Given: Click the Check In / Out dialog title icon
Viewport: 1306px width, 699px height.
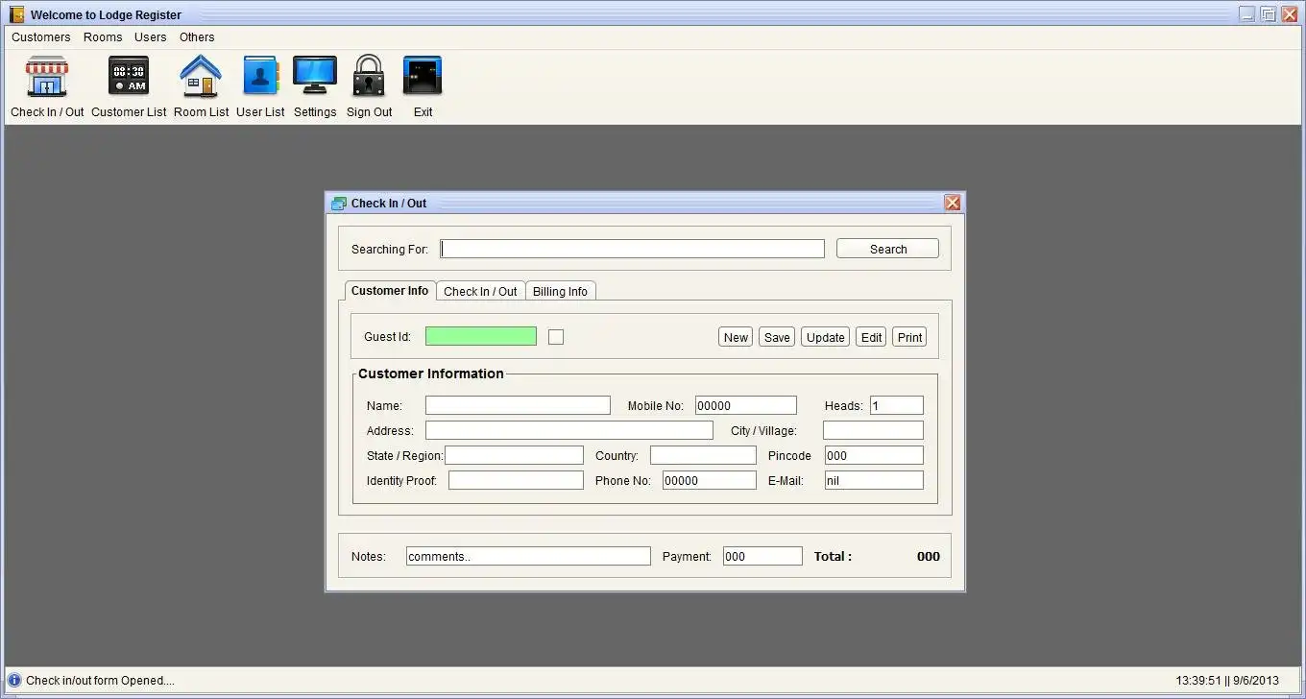Looking at the screenshot, I should (338, 203).
